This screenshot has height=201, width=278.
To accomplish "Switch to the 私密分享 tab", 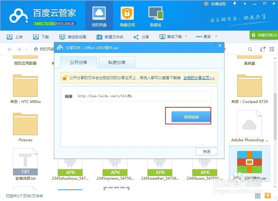I will [x=117, y=62].
